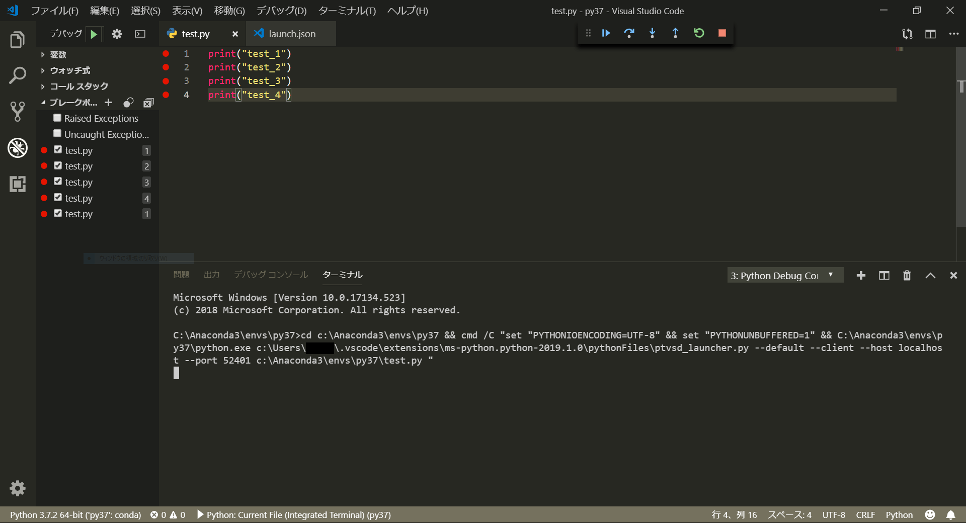Click Step Into in the debug toolbar

(x=652, y=33)
